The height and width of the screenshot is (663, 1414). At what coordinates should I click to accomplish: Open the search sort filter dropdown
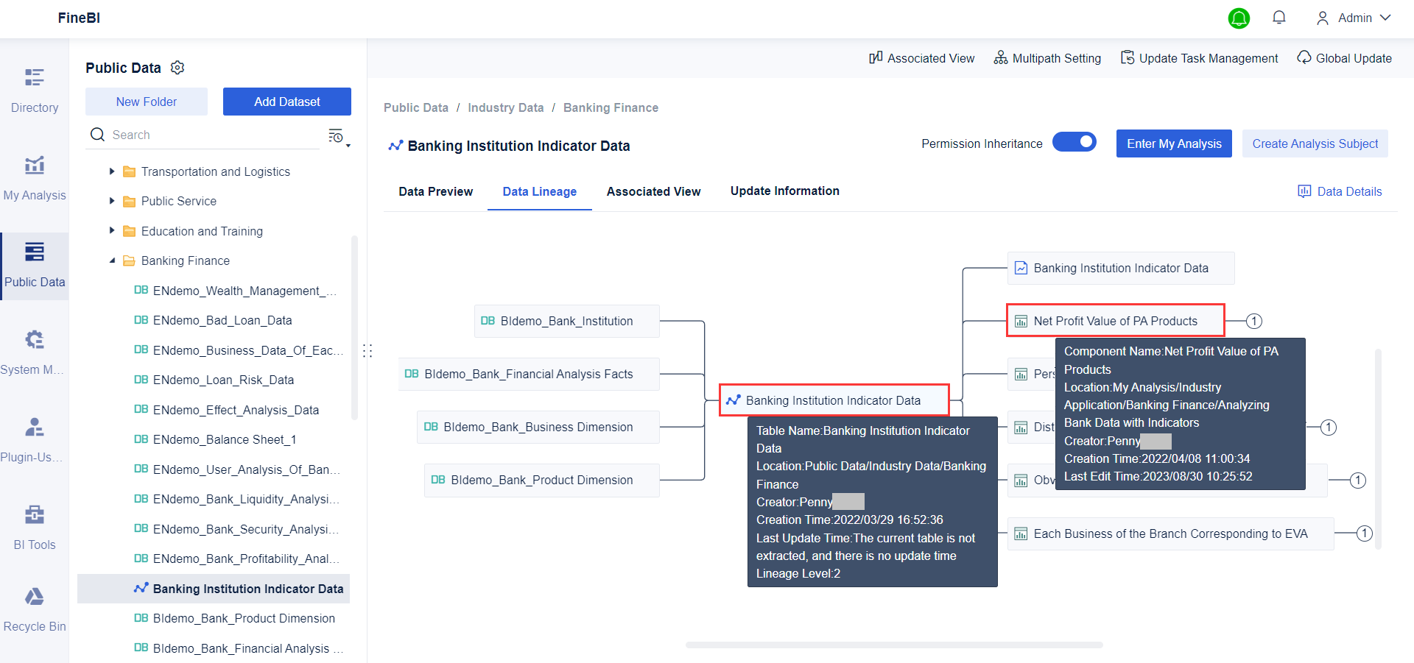click(x=337, y=137)
